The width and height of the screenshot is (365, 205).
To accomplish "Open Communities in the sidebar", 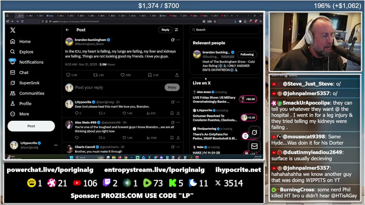I will click(x=27, y=93).
